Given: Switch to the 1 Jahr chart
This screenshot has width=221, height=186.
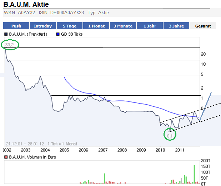Looking at the screenshot, I should 150,26.
